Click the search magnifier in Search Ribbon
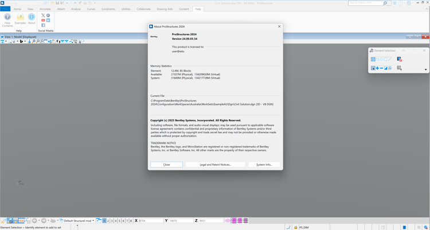The height and width of the screenshot is (230, 430). (385, 3)
